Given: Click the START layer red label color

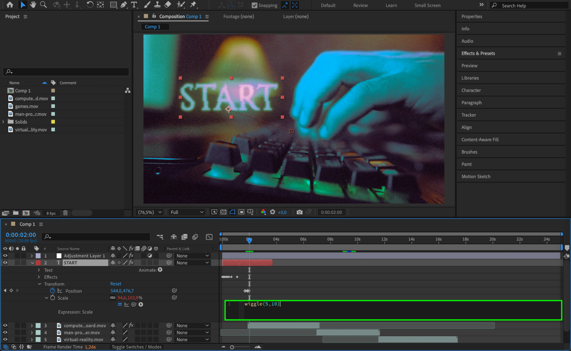Looking at the screenshot, I should point(38,263).
